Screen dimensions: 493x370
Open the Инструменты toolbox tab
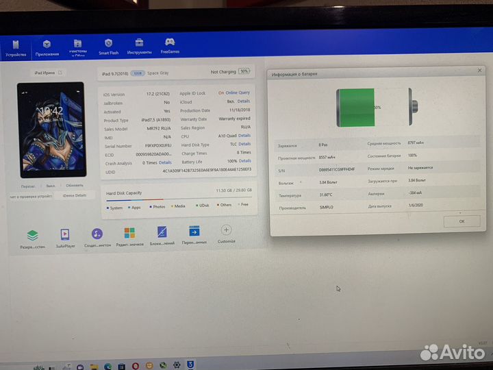[x=139, y=47]
